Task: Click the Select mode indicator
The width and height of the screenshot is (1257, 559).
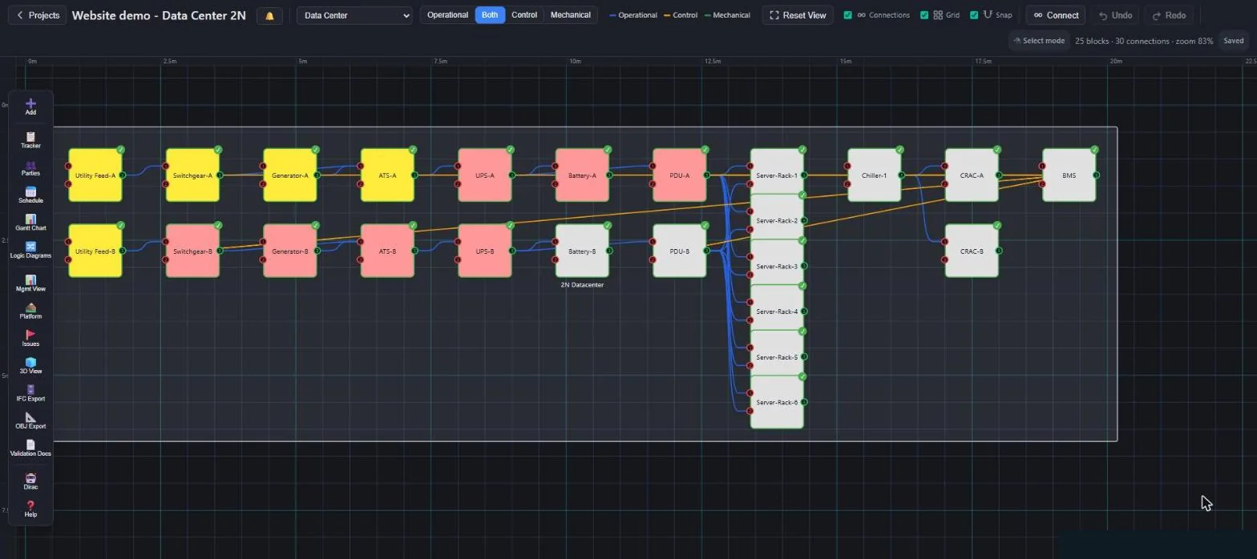Action: pos(1039,41)
